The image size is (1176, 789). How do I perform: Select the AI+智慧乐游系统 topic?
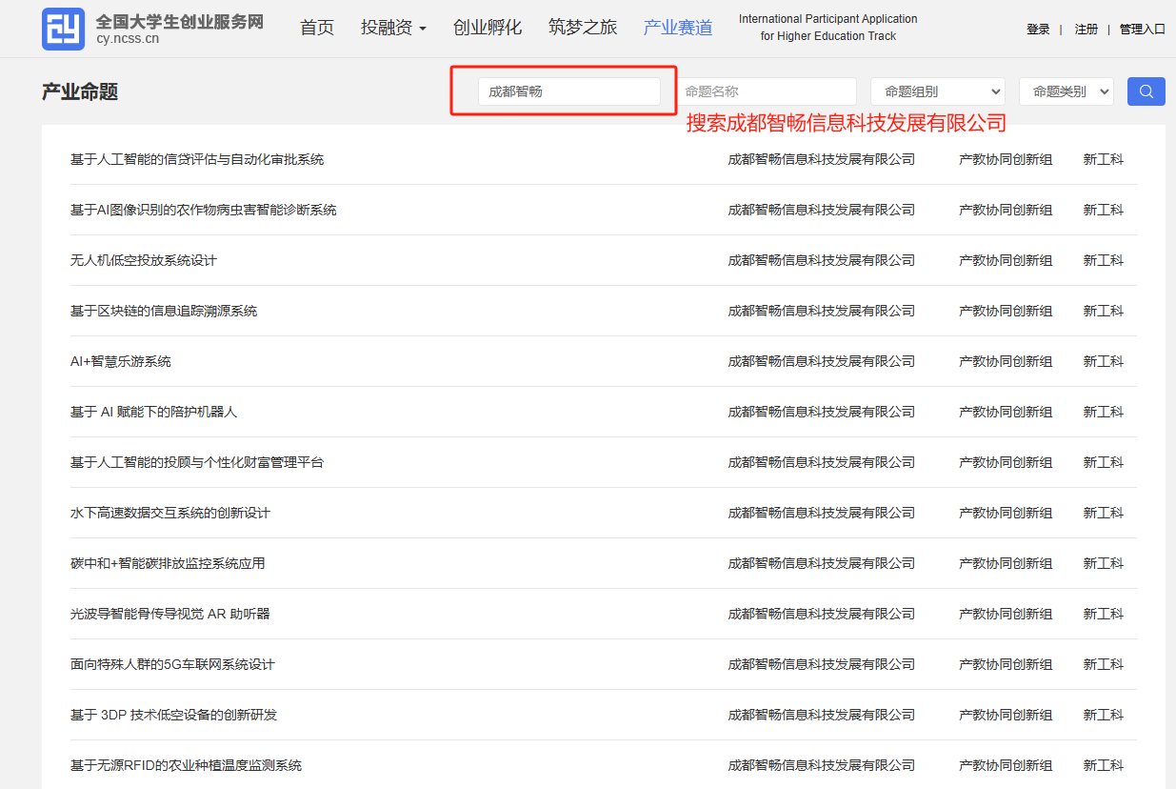tap(121, 361)
